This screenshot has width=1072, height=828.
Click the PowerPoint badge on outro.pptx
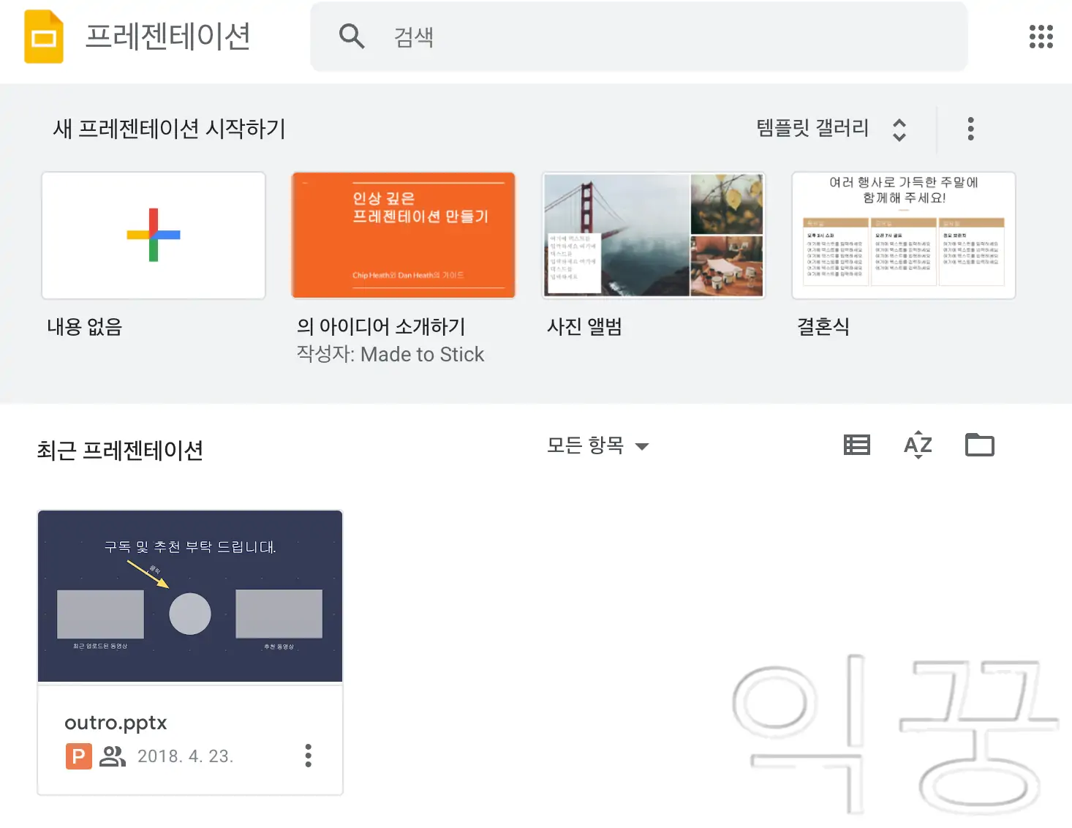[78, 756]
